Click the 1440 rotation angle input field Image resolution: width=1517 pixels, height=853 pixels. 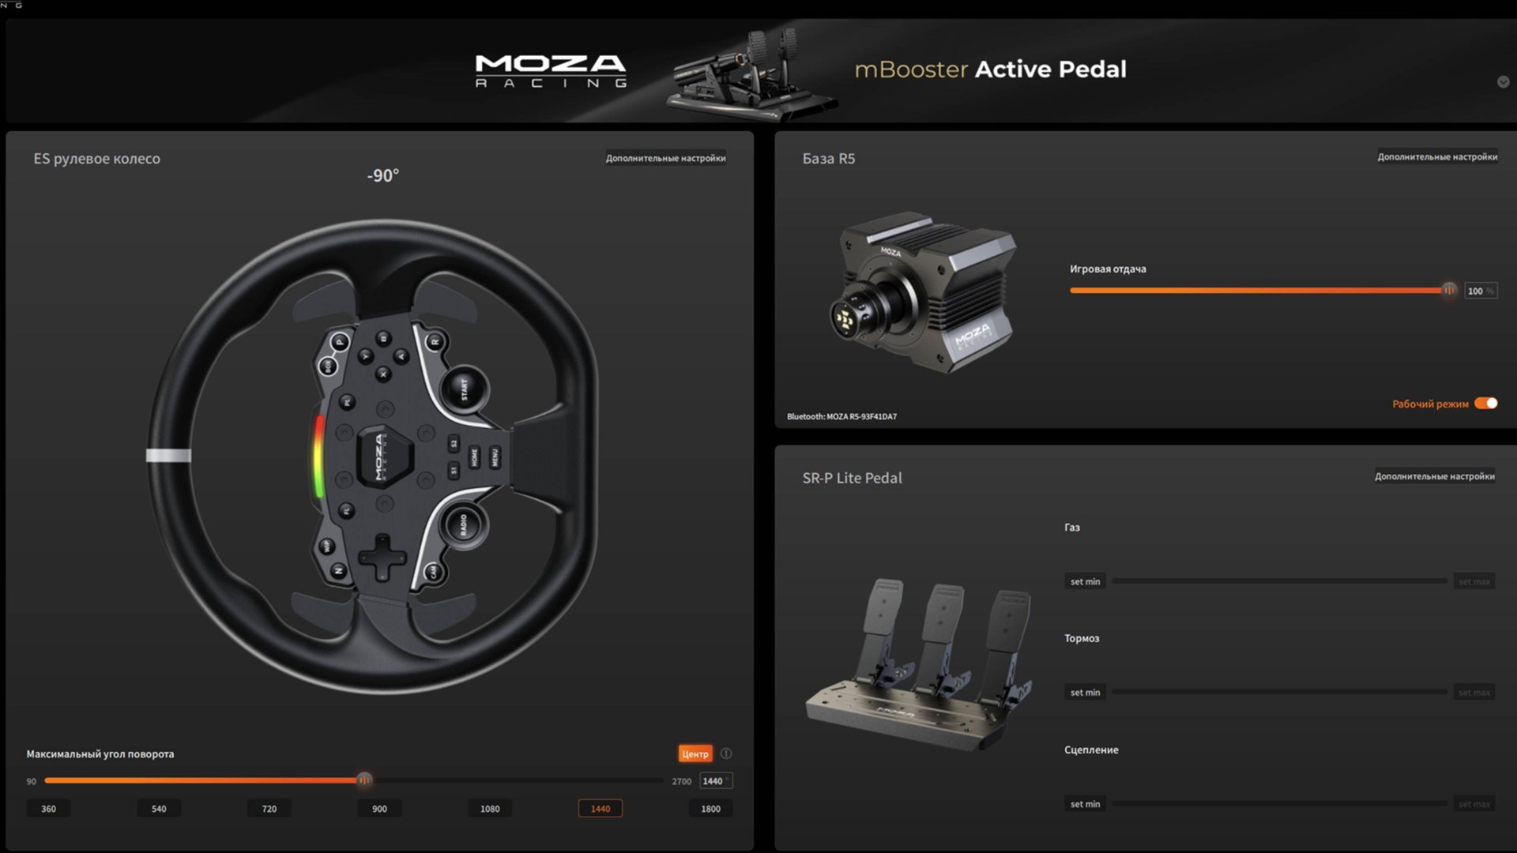pos(715,780)
